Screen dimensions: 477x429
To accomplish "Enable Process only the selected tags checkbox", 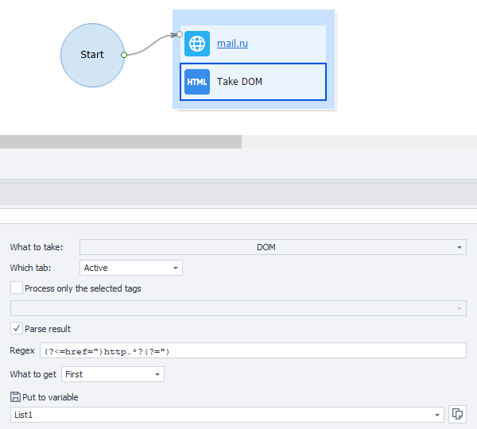I will pos(17,288).
